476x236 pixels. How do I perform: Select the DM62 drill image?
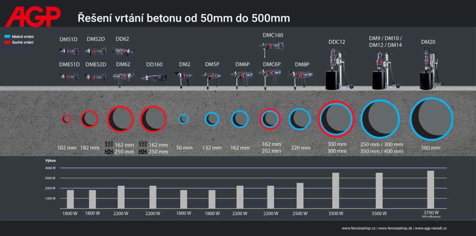[x=123, y=79]
